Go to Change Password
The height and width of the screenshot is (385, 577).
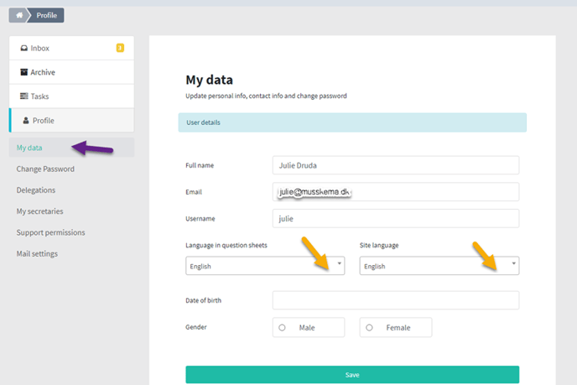click(45, 169)
